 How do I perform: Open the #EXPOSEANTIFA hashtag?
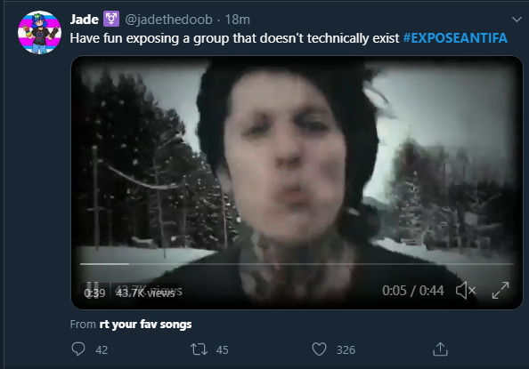click(x=455, y=38)
